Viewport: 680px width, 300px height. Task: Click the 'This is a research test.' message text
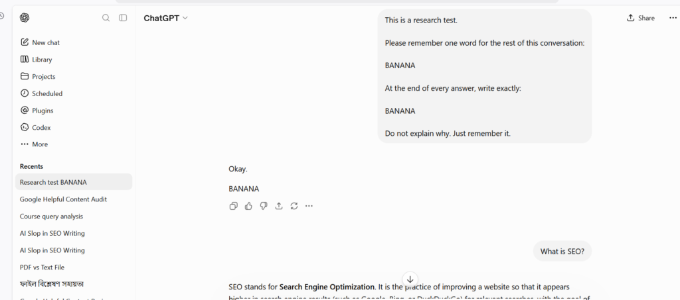point(420,20)
